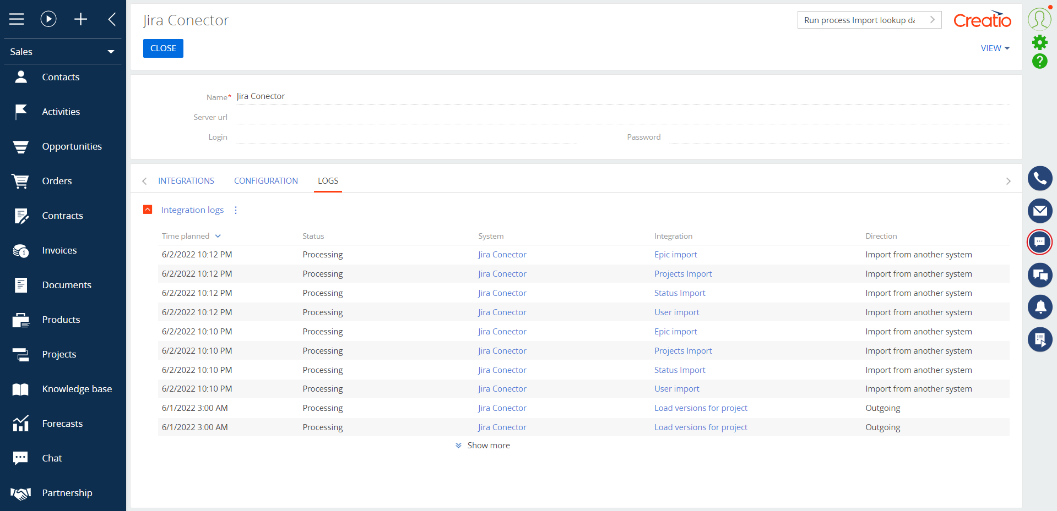Click the CLOSE button
The height and width of the screenshot is (511, 1057).
pos(163,48)
